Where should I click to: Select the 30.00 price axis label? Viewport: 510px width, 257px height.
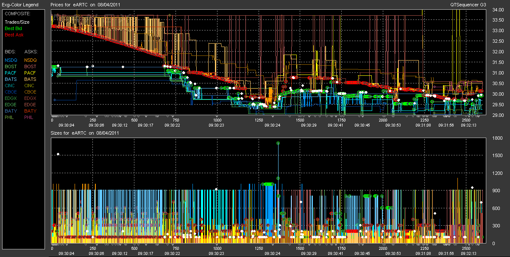tap(498, 94)
